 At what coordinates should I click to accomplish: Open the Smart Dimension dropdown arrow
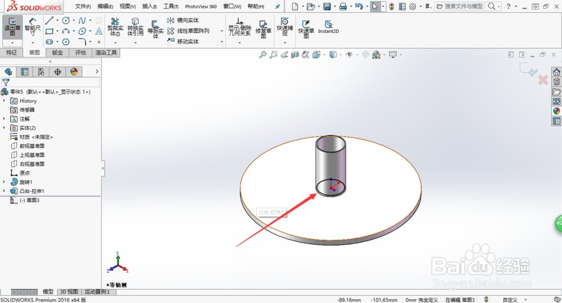(x=32, y=43)
